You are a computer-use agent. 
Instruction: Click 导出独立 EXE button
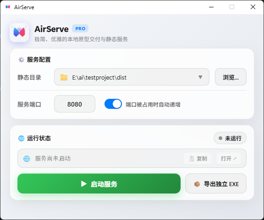click(216, 183)
